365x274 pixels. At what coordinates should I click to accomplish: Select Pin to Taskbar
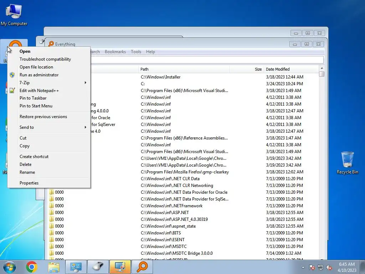(x=49, y=98)
